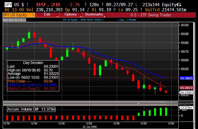Click the panel divider between price and volume
The width and height of the screenshot is (198, 129).
[x=91, y=103]
